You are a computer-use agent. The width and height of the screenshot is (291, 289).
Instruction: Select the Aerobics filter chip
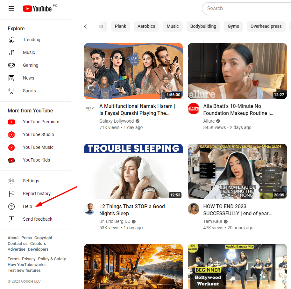(146, 26)
